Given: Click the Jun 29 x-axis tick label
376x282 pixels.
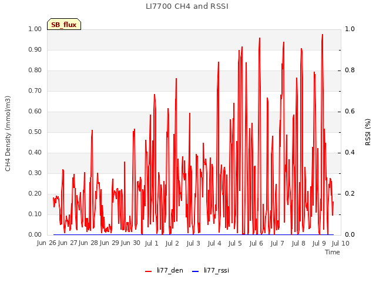Looking at the screenshot, I should tap(109, 243).
